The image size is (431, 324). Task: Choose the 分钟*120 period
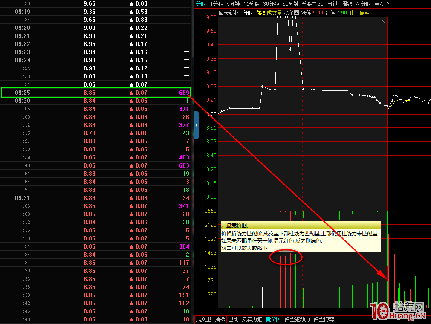point(313,4)
